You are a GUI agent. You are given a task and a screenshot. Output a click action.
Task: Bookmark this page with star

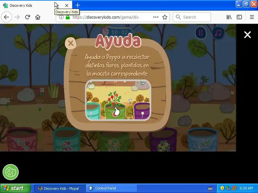[165, 17]
